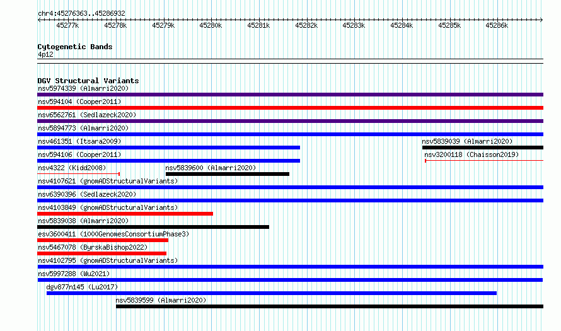561x331 pixels.
Task: Select the purple nsv6562761 variant bar
Action: [290, 121]
